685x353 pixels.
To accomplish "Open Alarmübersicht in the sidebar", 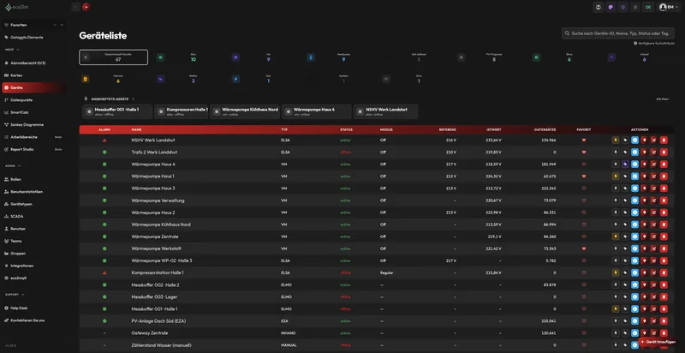I will point(28,63).
